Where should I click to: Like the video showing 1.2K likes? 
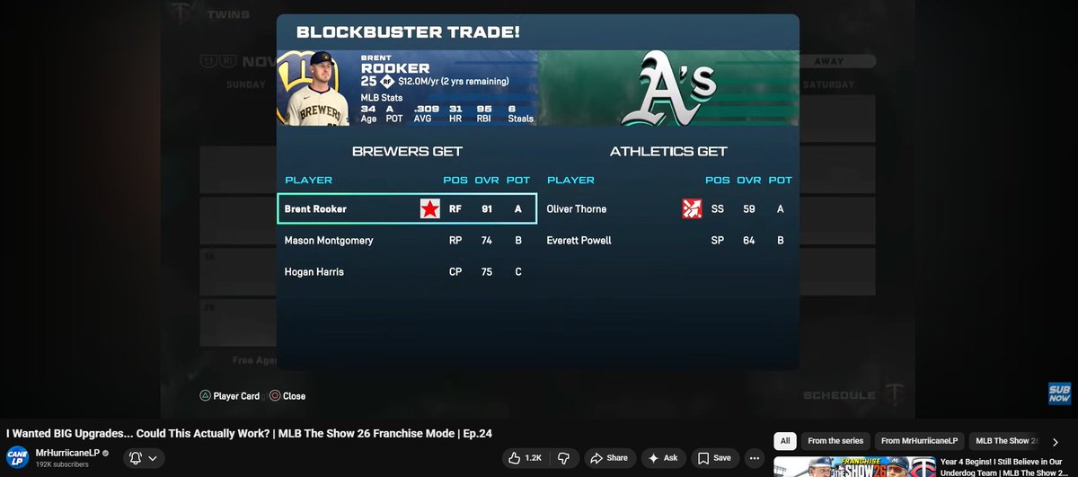coord(526,458)
